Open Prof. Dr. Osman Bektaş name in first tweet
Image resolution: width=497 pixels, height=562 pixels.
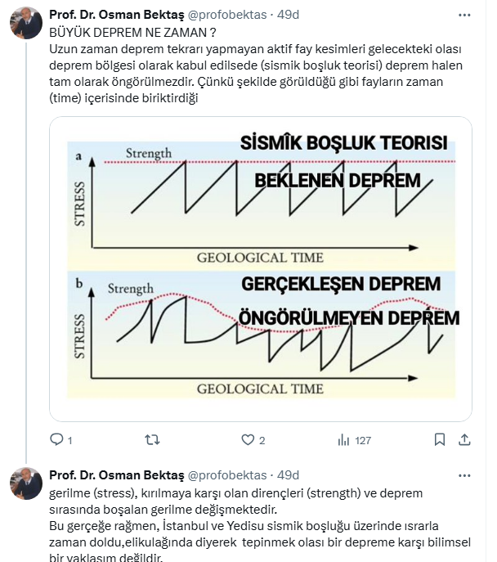tap(116, 15)
